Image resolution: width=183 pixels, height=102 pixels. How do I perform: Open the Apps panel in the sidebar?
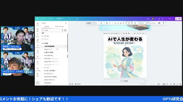(37, 63)
